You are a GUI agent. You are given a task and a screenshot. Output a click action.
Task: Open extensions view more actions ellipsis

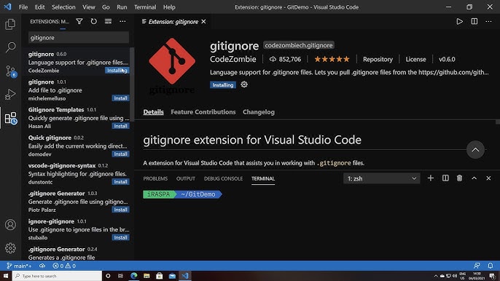click(x=122, y=21)
